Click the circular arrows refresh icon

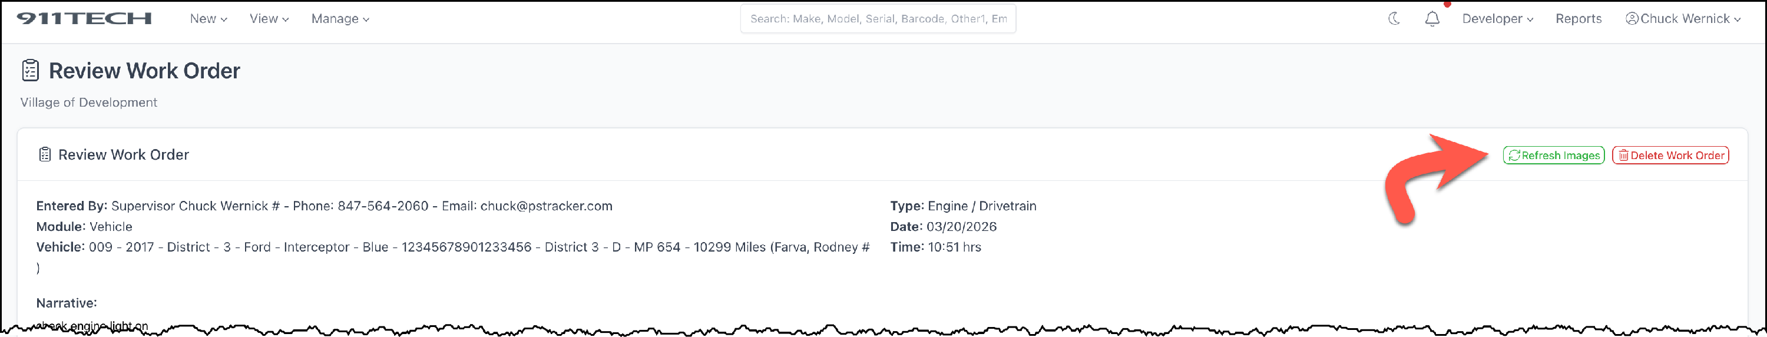1514,156
